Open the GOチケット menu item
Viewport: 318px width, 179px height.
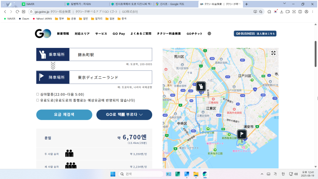click(x=194, y=34)
